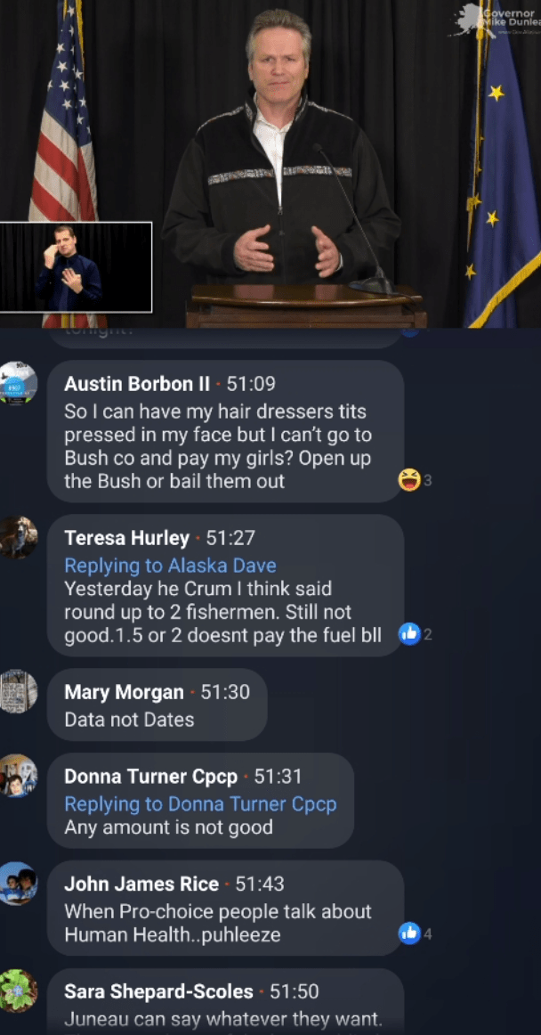Open Donna Turner Cpcp's profile avatar

pyautogui.click(x=19, y=776)
